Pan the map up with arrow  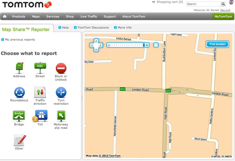pyautogui.click(x=96, y=41)
